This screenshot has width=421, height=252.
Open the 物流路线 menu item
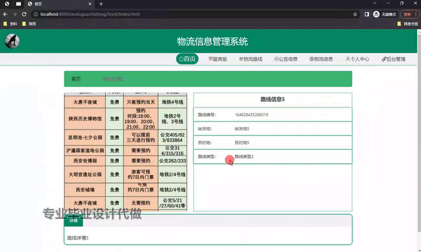pyautogui.click(x=251, y=59)
